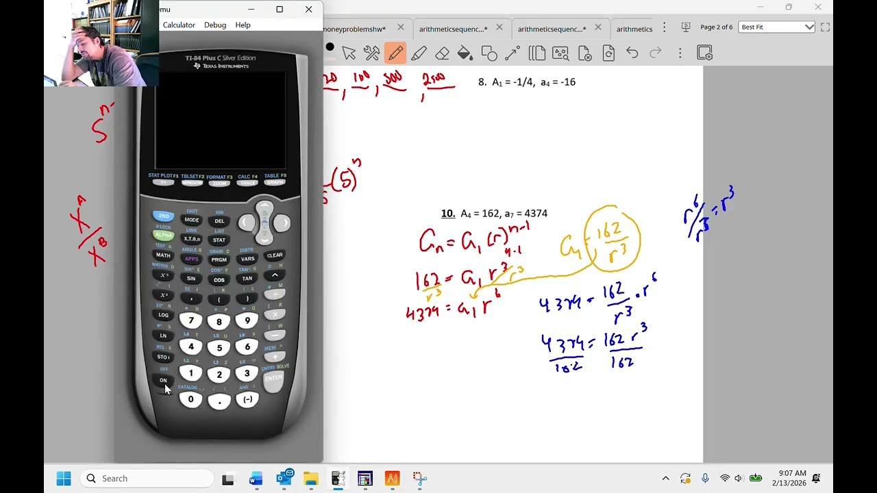Start presentation mode icon

[686, 27]
